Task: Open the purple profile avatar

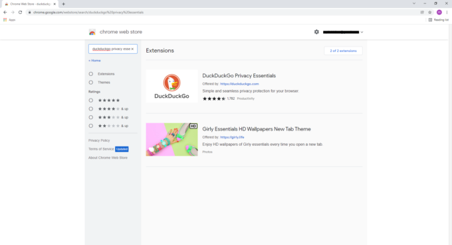Action: click(x=439, y=13)
